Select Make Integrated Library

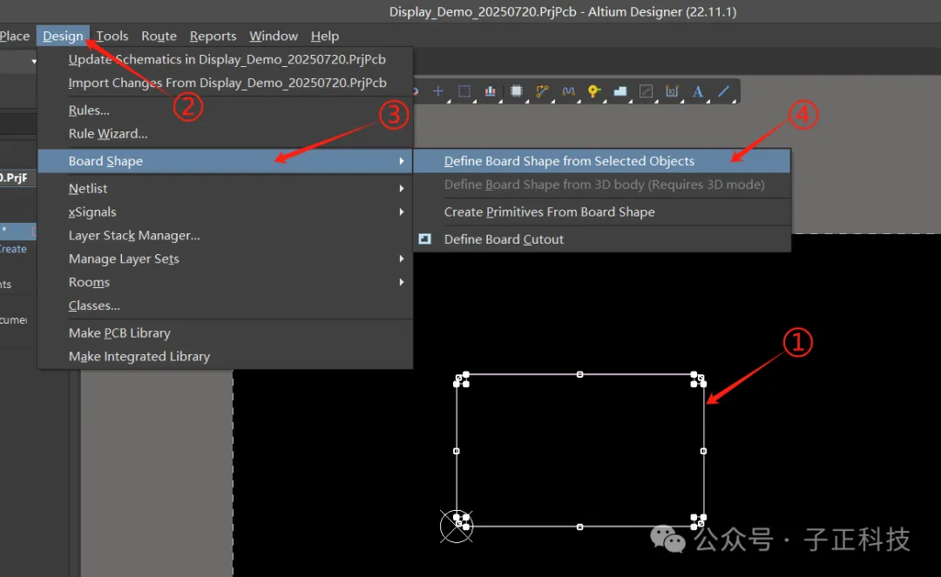[225, 357]
